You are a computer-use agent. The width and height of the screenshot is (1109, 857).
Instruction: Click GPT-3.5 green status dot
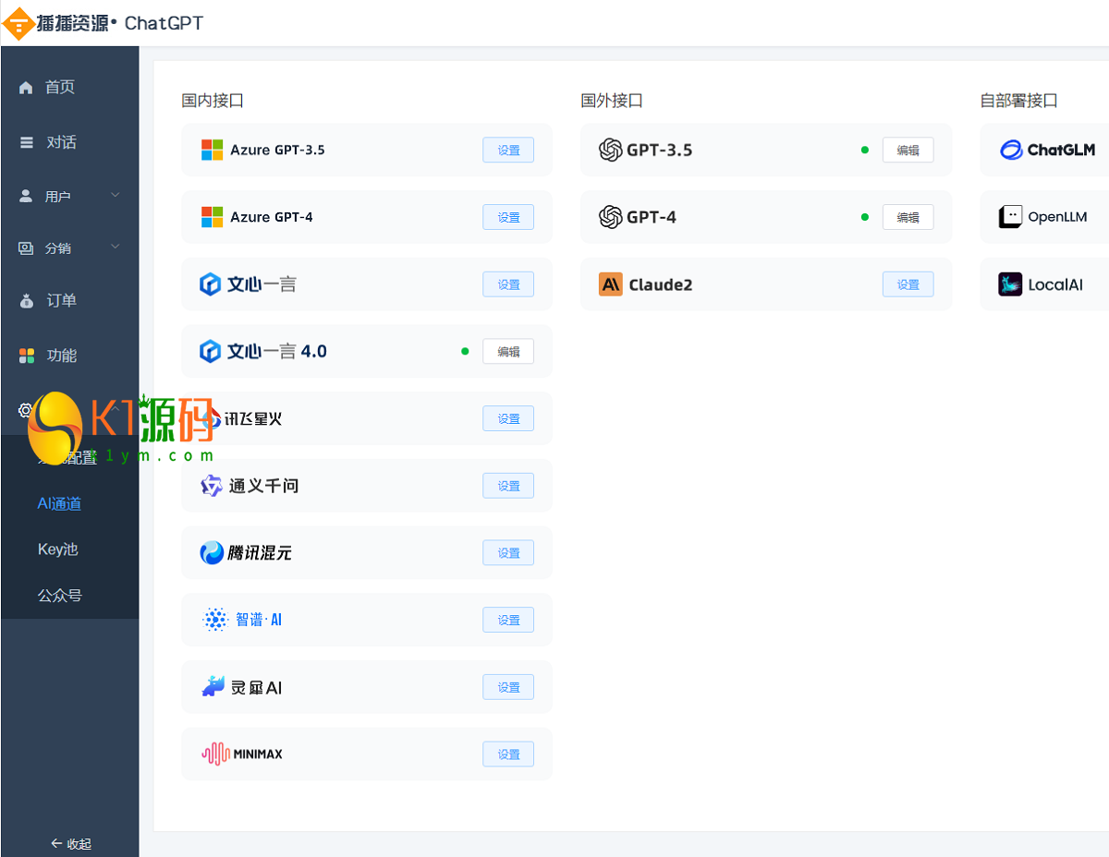pos(865,150)
